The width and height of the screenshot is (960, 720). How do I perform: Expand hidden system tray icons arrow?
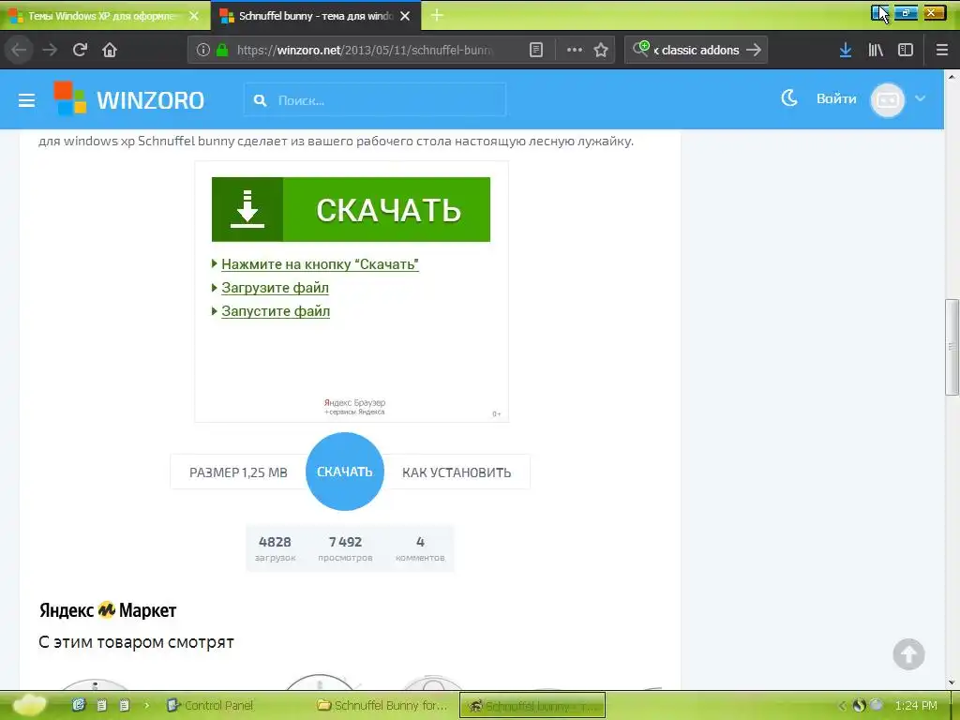(x=842, y=705)
